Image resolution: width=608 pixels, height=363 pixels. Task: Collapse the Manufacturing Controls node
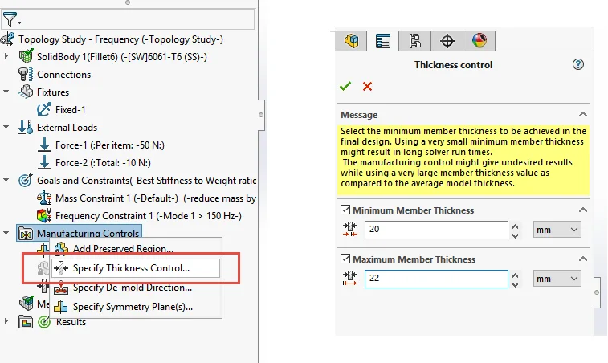(x=6, y=233)
